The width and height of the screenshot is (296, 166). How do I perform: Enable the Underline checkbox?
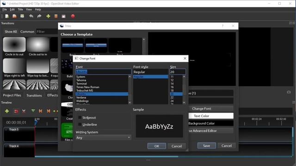80,125
